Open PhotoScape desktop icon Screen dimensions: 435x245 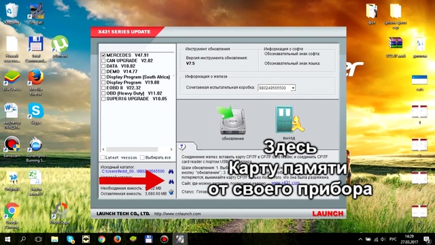point(60,213)
